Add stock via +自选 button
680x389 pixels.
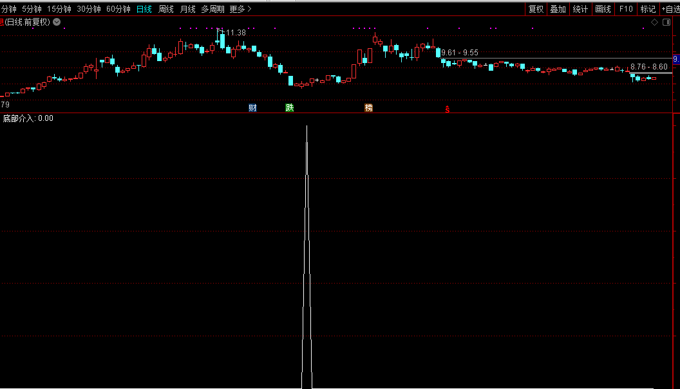click(x=669, y=9)
